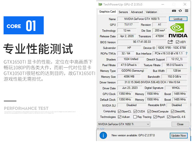
Task: Click the Resizable BAR value Disabled
Action: point(177,105)
